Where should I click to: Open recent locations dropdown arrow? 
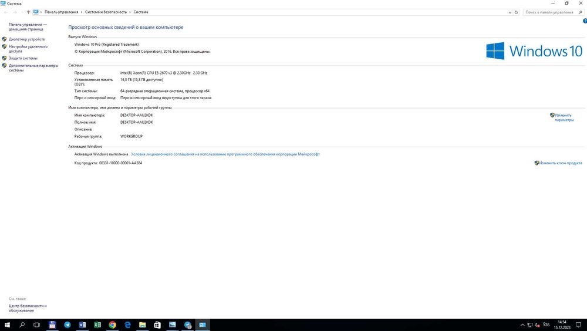click(22, 12)
